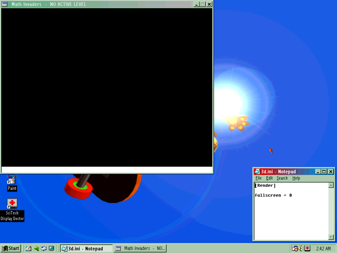This screenshot has height=253, width=337.
Task: Click the speaker volume tray icon
Action: click(x=301, y=249)
